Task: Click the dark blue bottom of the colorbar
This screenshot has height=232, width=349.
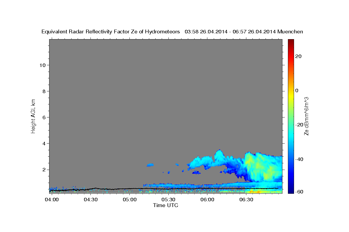Action: (x=291, y=191)
